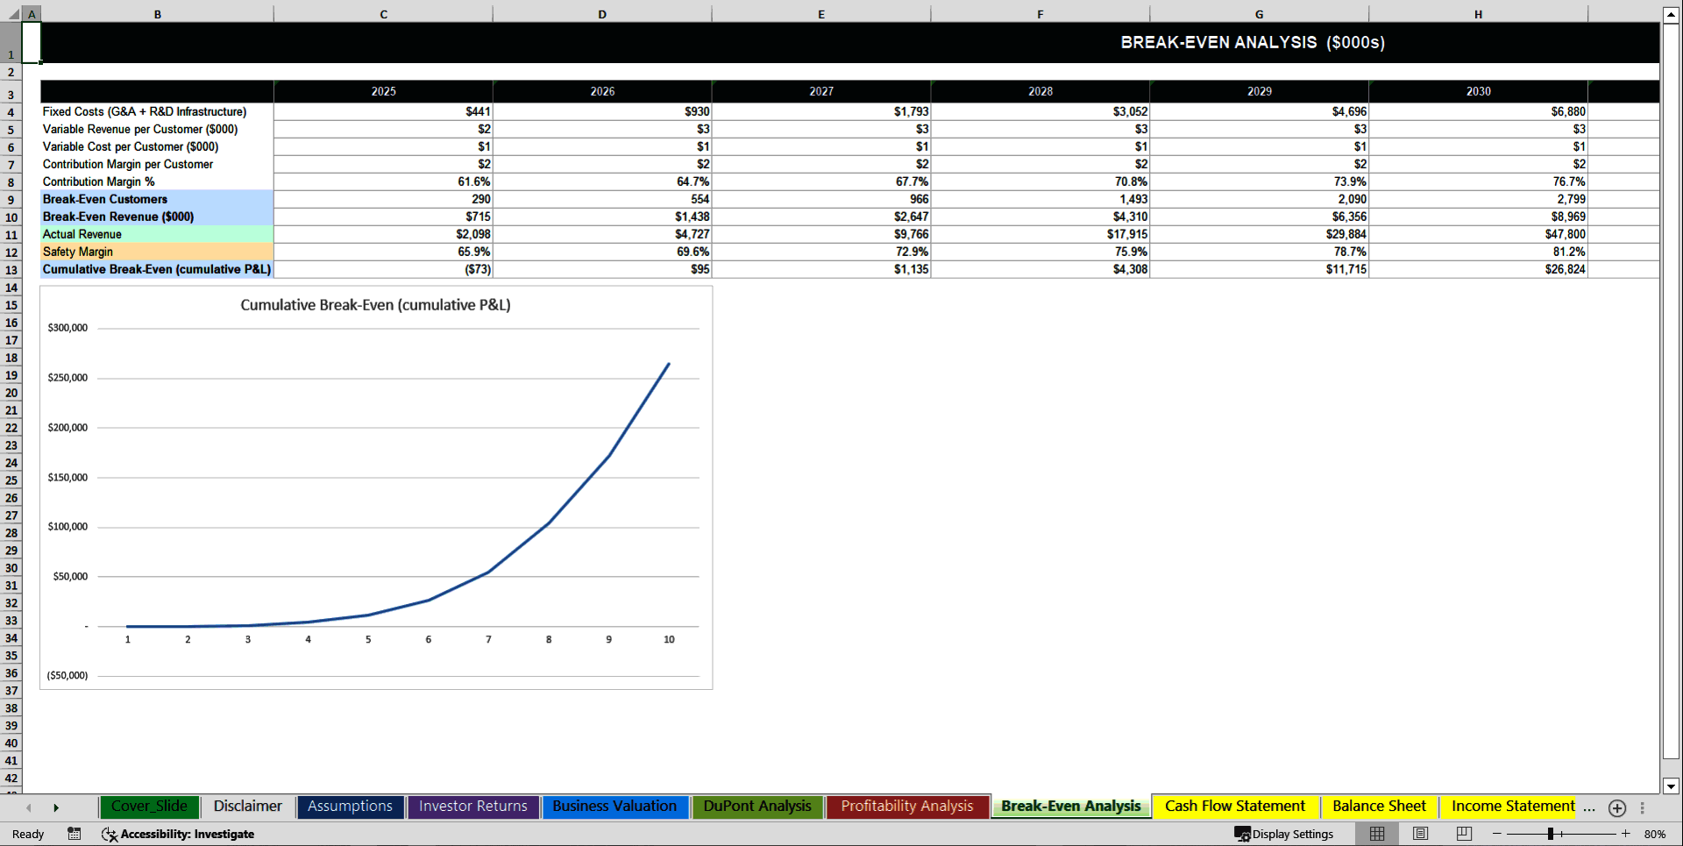Image resolution: width=1683 pixels, height=846 pixels.
Task: Select Page Layout view icon
Action: click(x=1419, y=834)
